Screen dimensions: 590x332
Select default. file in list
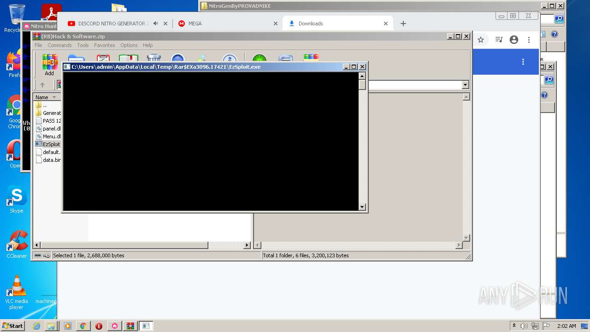(x=48, y=152)
